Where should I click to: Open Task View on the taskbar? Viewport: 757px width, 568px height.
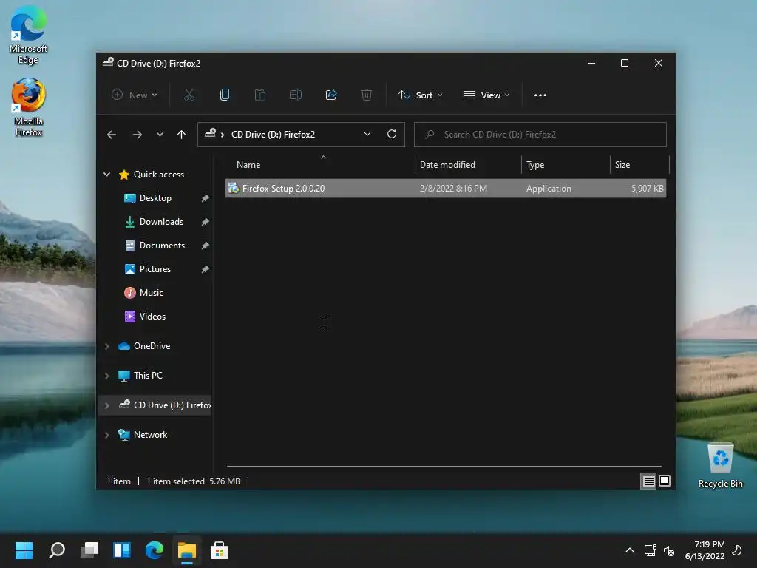coord(89,550)
